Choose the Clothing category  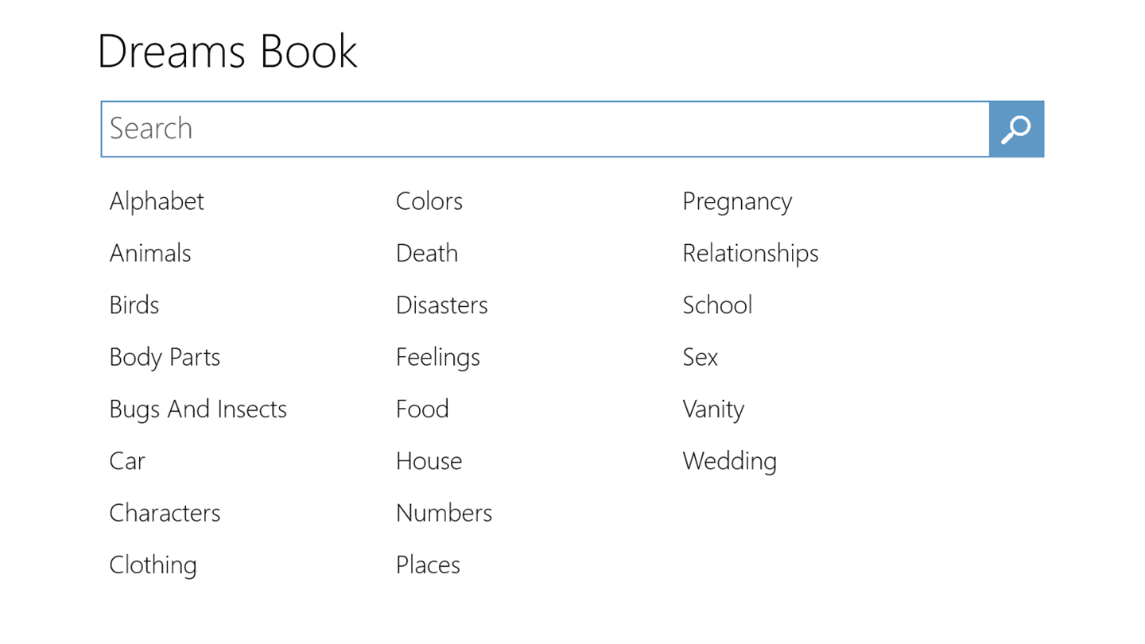[x=153, y=564]
